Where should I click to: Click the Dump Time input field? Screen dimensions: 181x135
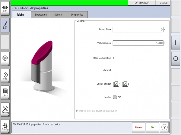pos(138,29)
